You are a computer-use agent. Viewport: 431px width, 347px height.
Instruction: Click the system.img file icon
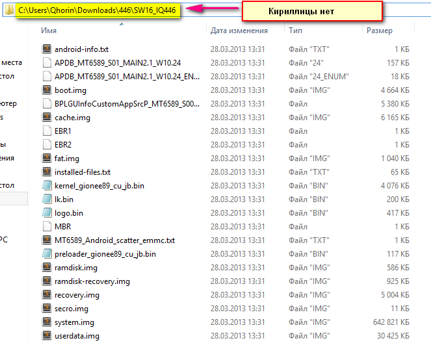coord(46,322)
